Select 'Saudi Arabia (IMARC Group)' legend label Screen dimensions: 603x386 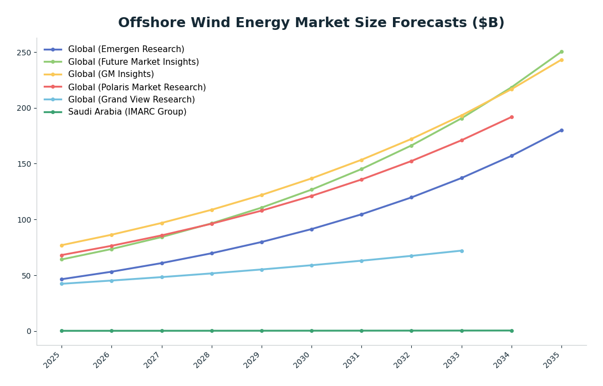tap(127, 112)
